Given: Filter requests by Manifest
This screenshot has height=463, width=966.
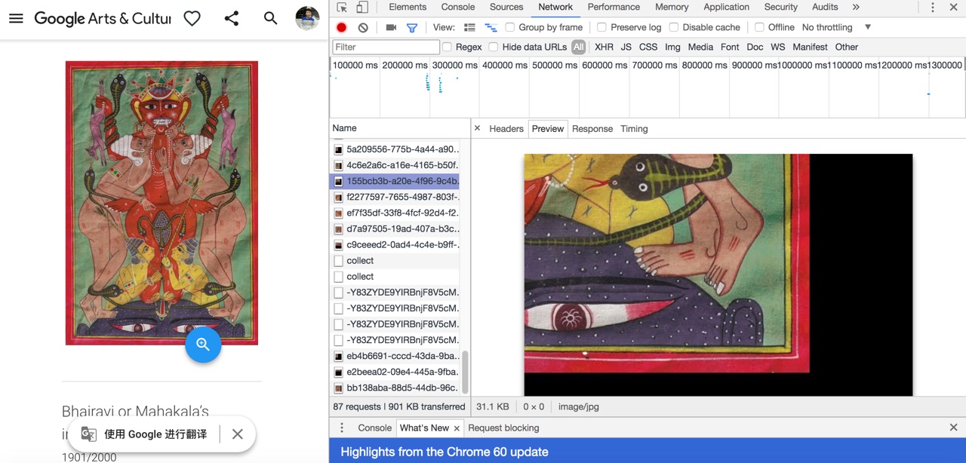Looking at the screenshot, I should click(x=810, y=47).
